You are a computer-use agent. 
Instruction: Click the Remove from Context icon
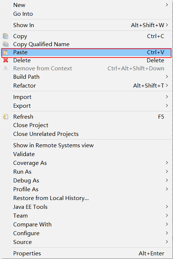6,68
